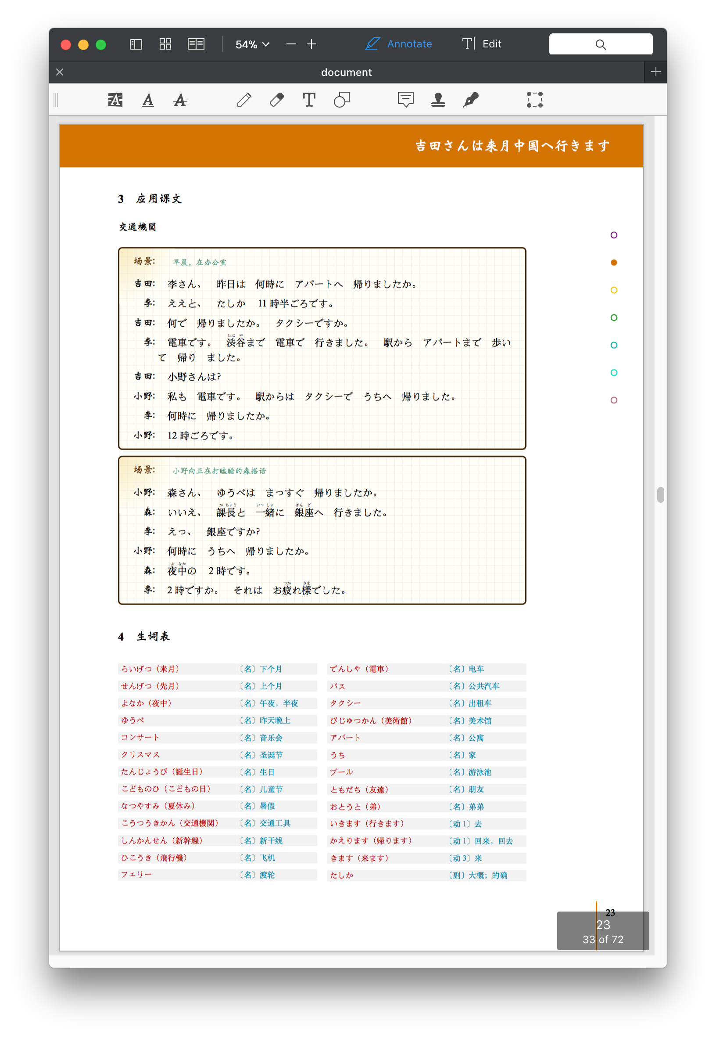The width and height of the screenshot is (716, 1038).
Task: Close the document tab
Action: coord(60,72)
